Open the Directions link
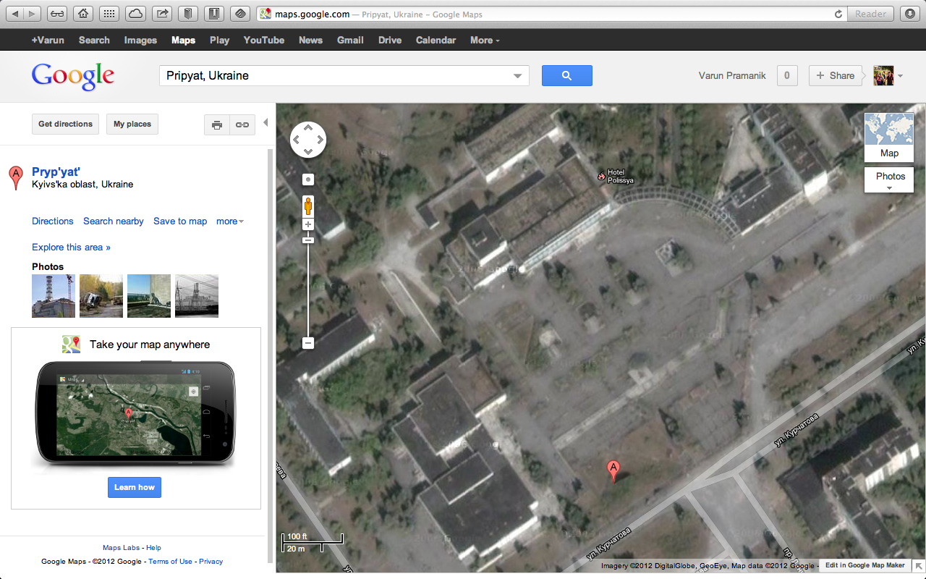 (x=53, y=221)
